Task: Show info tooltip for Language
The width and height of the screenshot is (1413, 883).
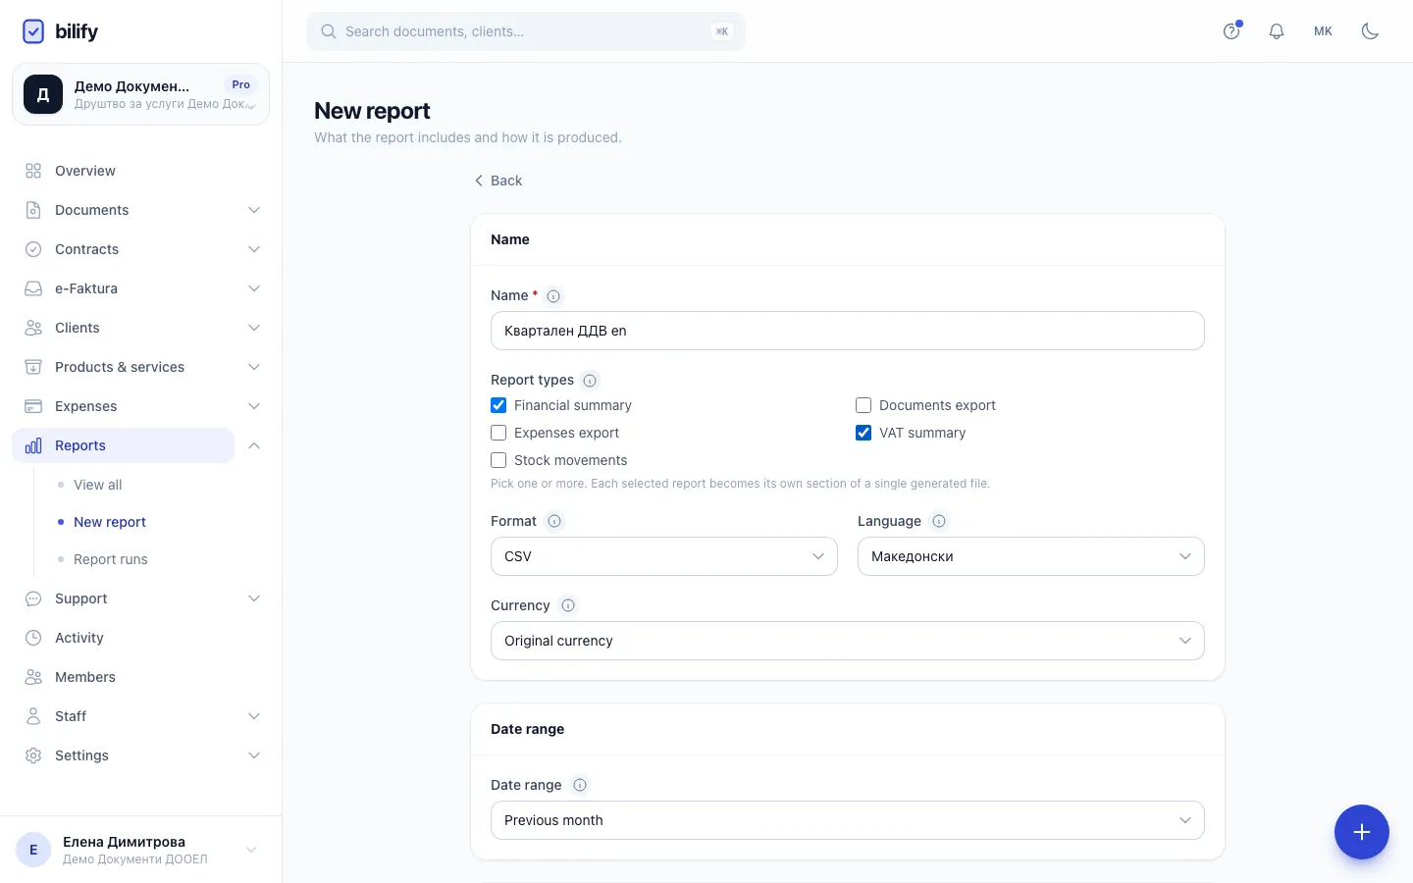Action: click(939, 521)
